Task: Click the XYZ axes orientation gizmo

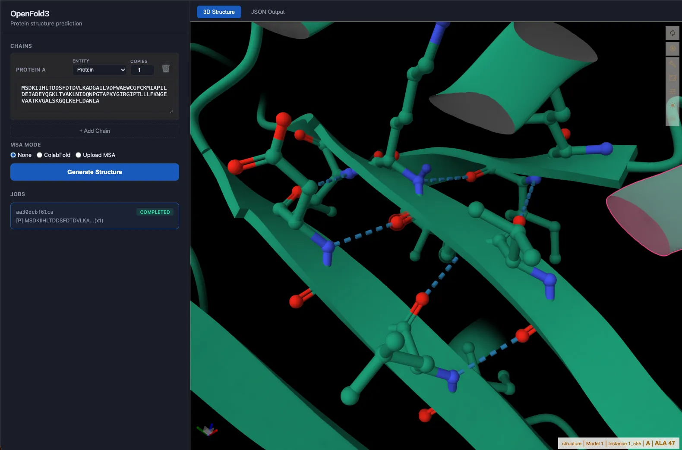Action: [x=208, y=429]
